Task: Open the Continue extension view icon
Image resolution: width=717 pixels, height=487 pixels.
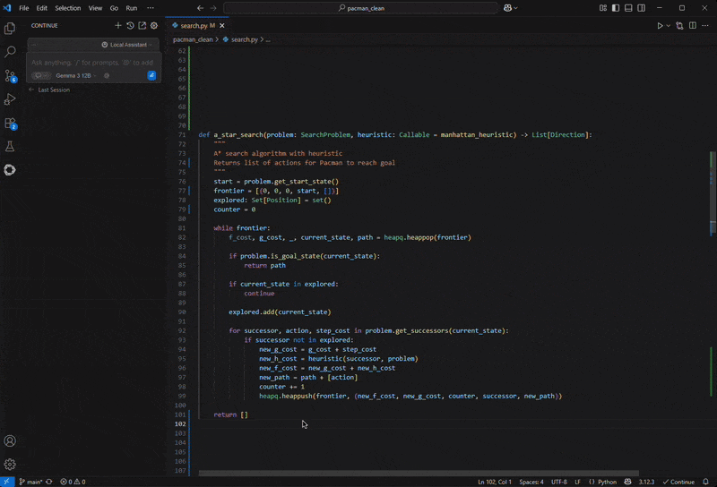Action: [x=10, y=170]
